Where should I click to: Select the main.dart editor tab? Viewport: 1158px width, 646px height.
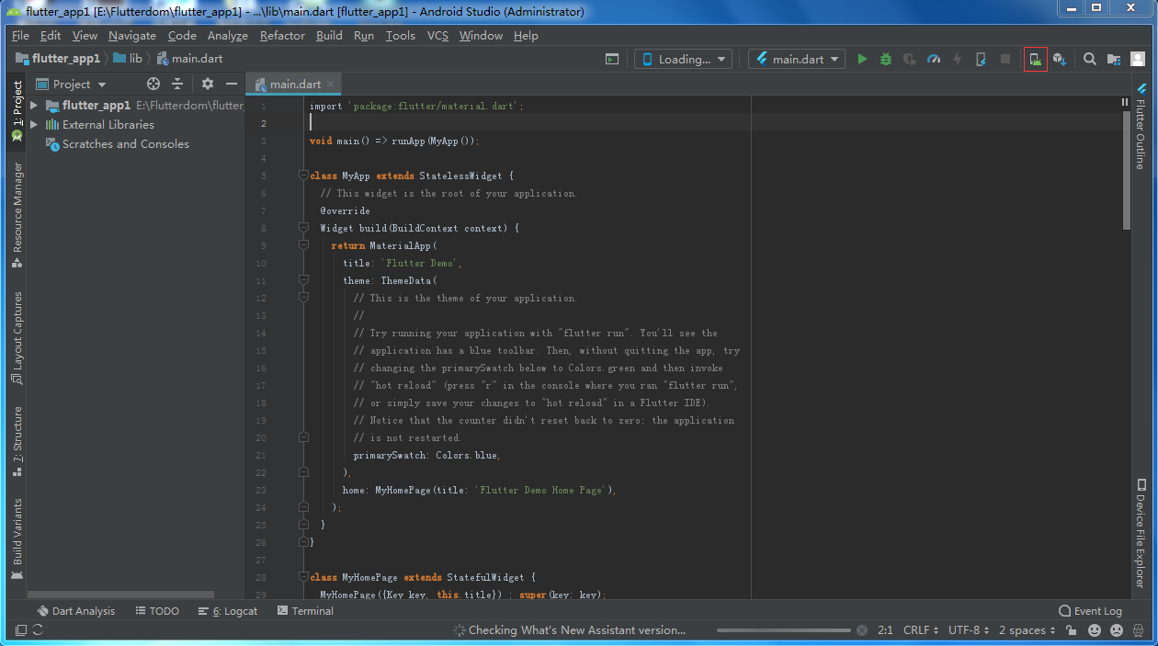tap(294, 84)
